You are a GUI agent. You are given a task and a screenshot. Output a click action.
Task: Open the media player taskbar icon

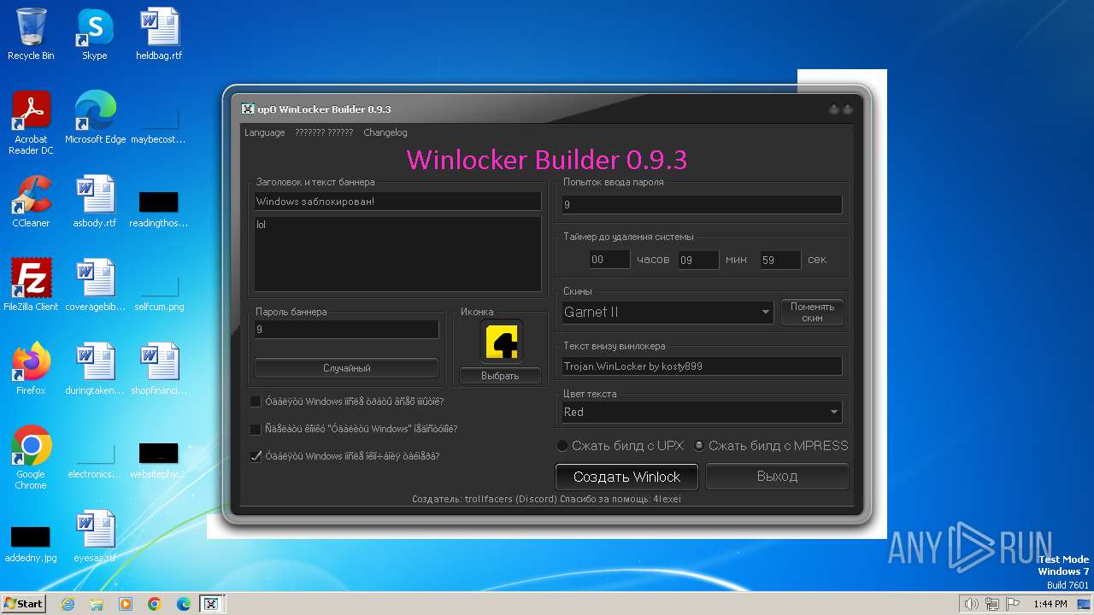(126, 604)
